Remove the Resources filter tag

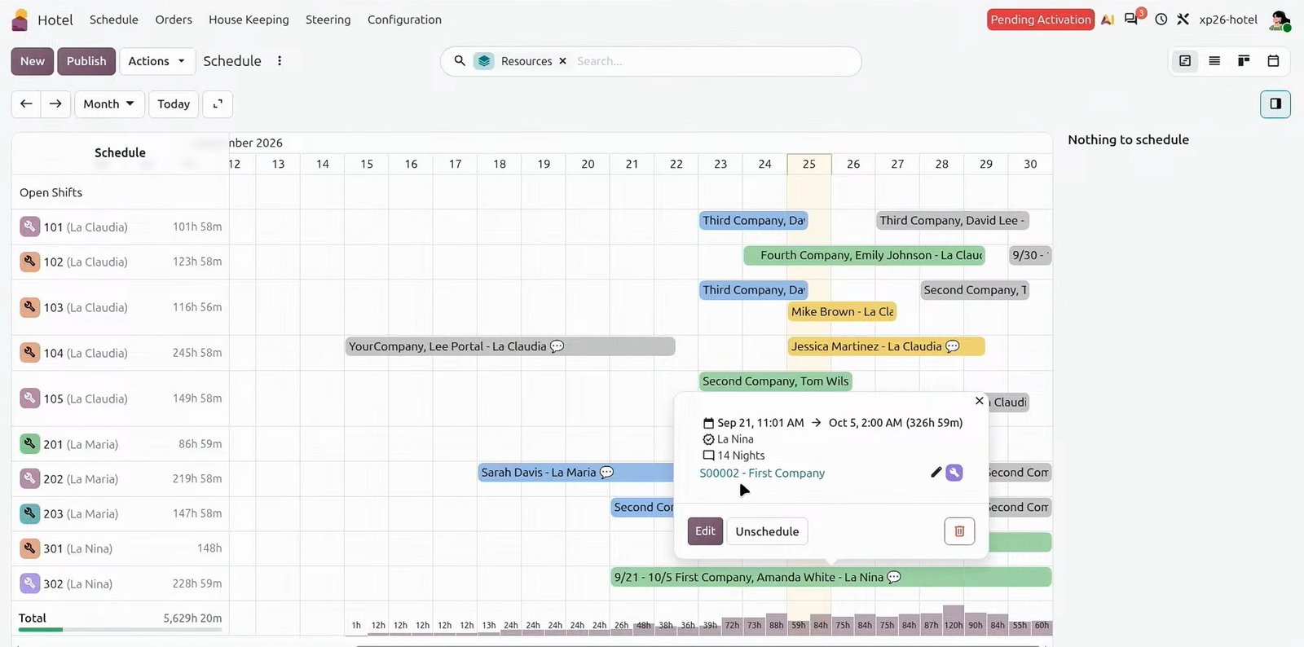pos(562,61)
